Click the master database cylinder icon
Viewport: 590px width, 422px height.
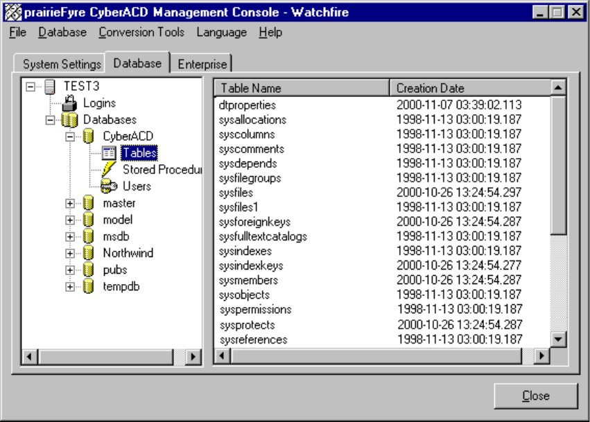click(89, 203)
